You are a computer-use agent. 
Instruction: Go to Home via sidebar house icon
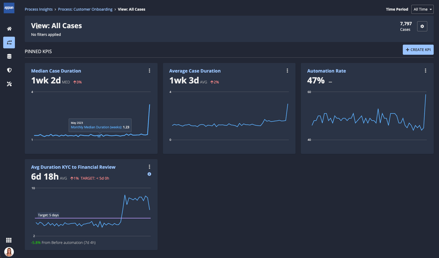coord(9,29)
